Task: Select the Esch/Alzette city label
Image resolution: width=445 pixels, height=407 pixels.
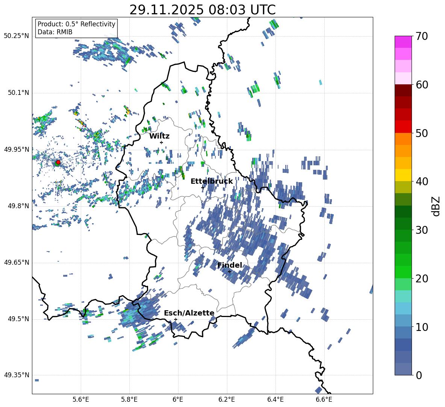Action: click(x=189, y=313)
